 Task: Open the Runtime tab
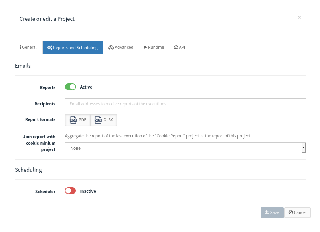click(154, 48)
